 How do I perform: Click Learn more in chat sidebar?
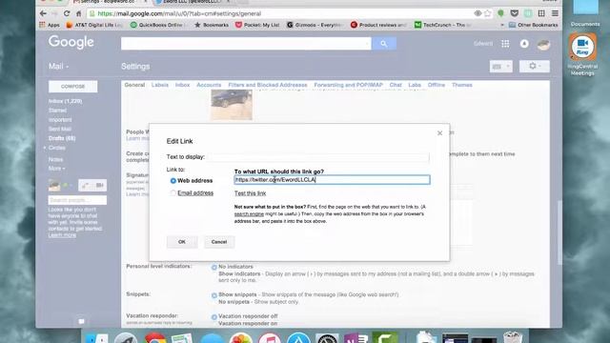click(62, 235)
